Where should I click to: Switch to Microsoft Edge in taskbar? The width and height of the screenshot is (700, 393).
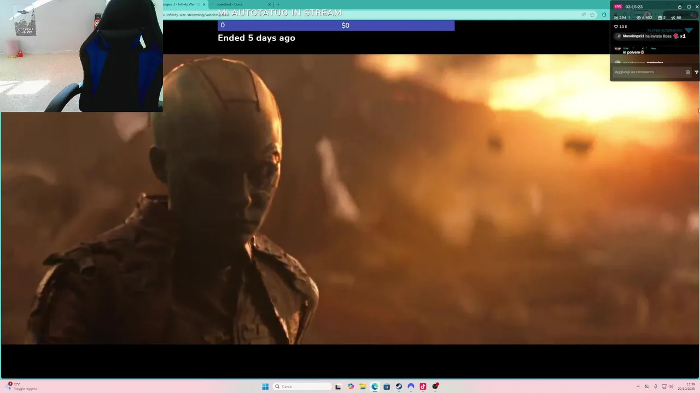point(375,386)
